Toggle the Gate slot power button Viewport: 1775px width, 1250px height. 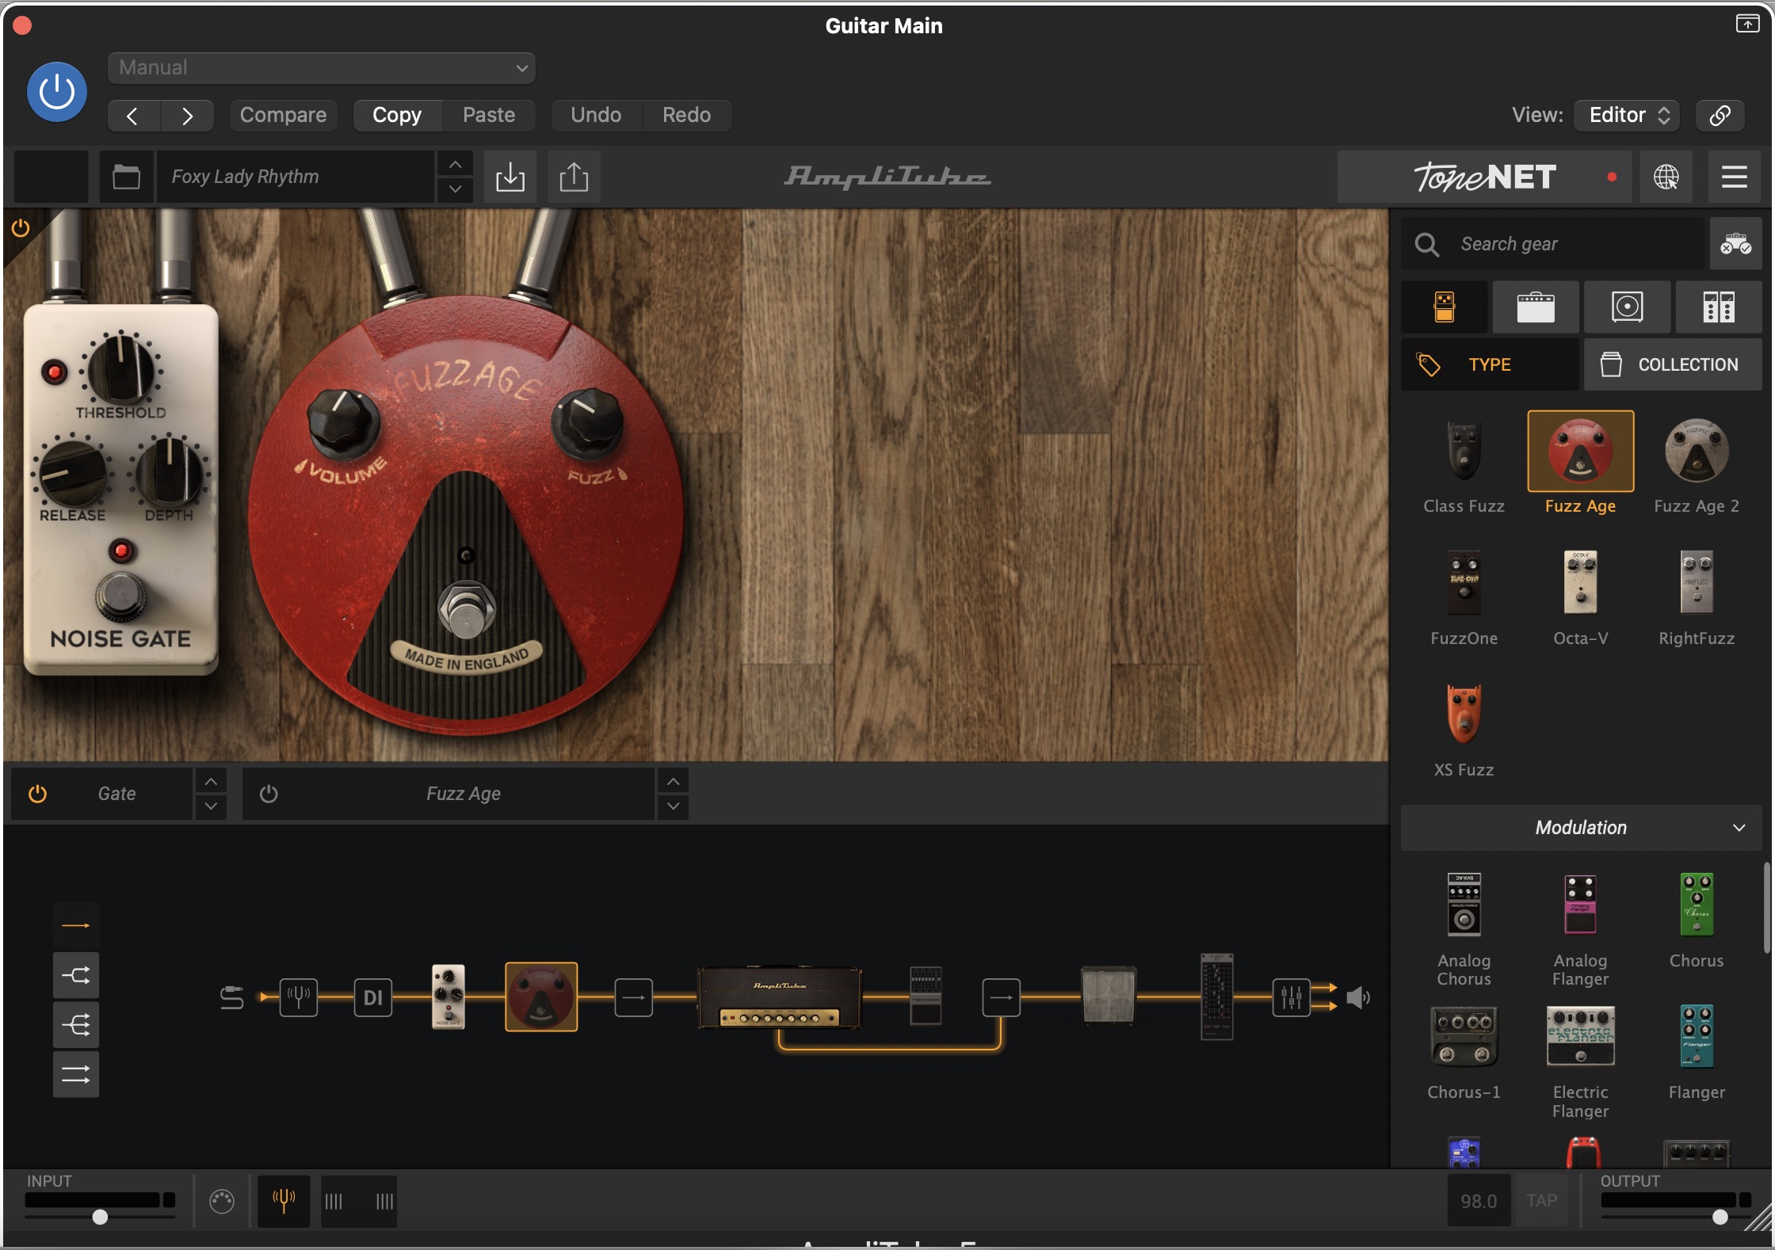38,794
